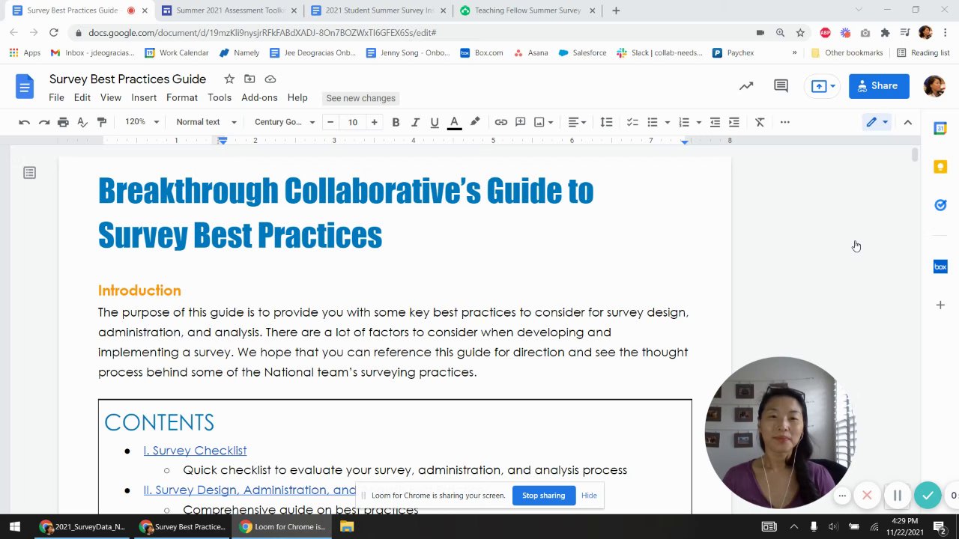Open the present to meeting button
Screen dimensions: 959x539
point(823,86)
